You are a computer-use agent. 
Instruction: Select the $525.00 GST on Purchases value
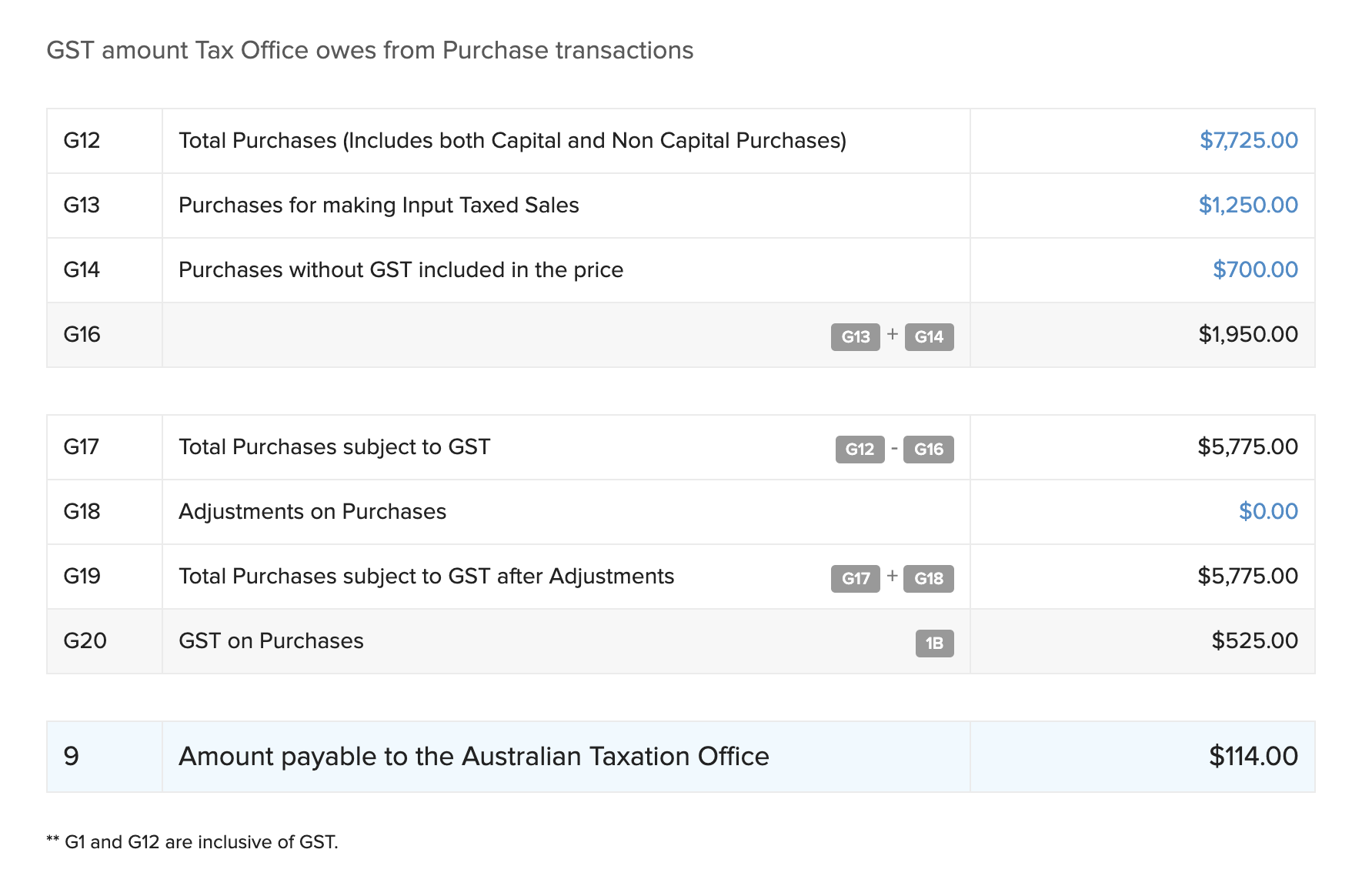pyautogui.click(x=1254, y=640)
